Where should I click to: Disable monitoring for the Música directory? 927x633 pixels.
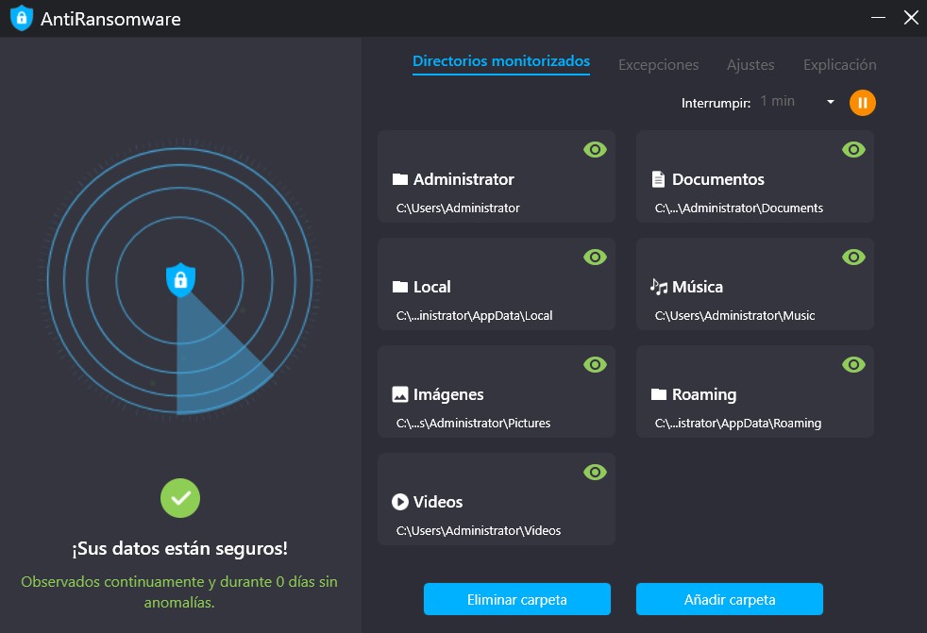tap(853, 257)
